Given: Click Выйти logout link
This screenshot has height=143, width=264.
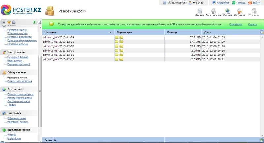Looking at the screenshot, I should 256,3.
